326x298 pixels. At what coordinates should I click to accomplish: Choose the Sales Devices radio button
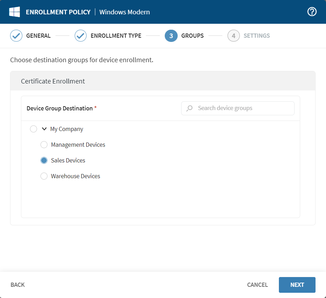(44, 160)
